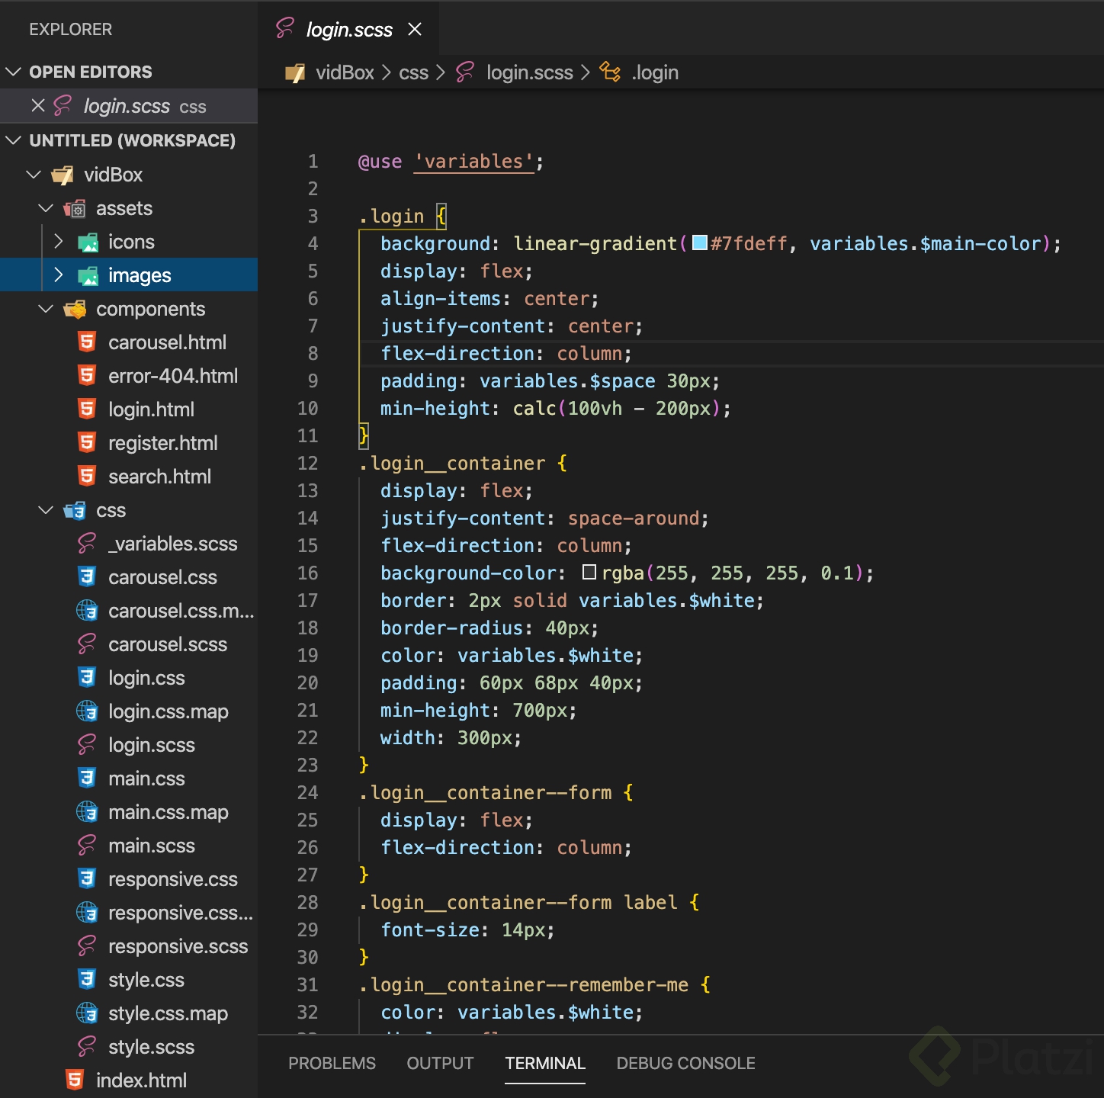Open style.scss file
1104x1098 pixels.
(151, 1047)
